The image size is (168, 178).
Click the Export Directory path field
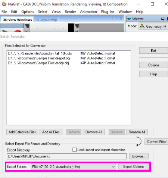66,156
